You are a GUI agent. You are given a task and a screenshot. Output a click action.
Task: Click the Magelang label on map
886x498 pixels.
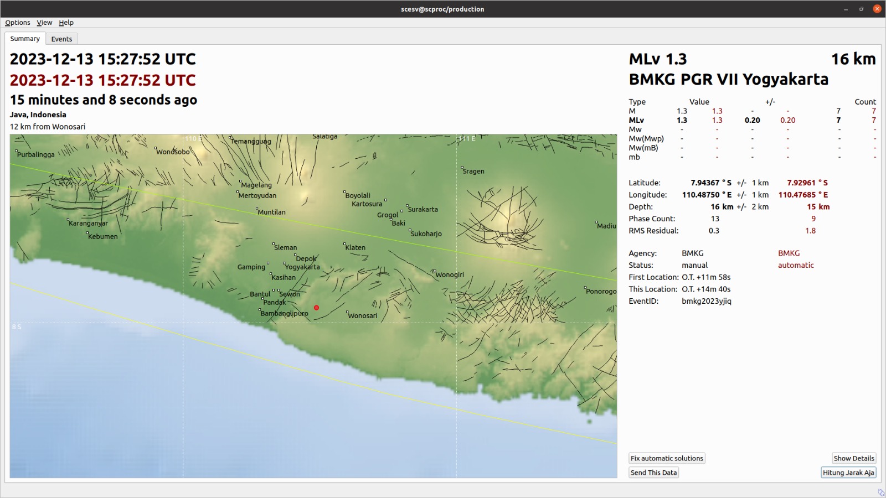(256, 185)
